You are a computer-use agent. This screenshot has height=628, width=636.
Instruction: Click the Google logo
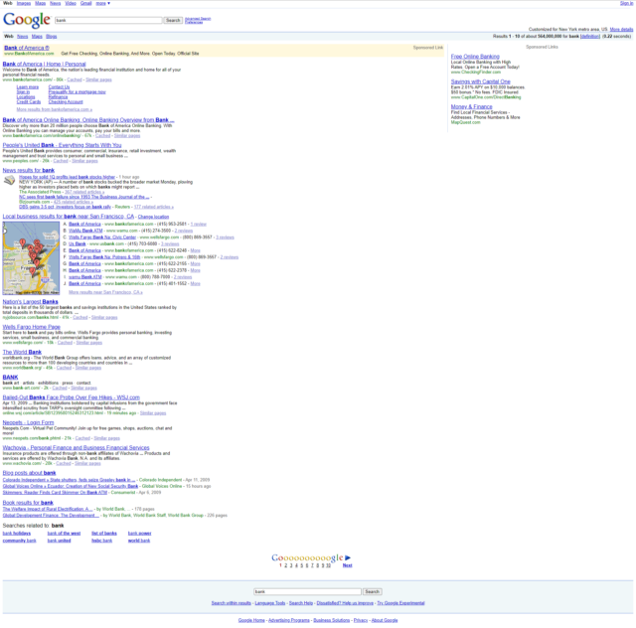coord(27,20)
